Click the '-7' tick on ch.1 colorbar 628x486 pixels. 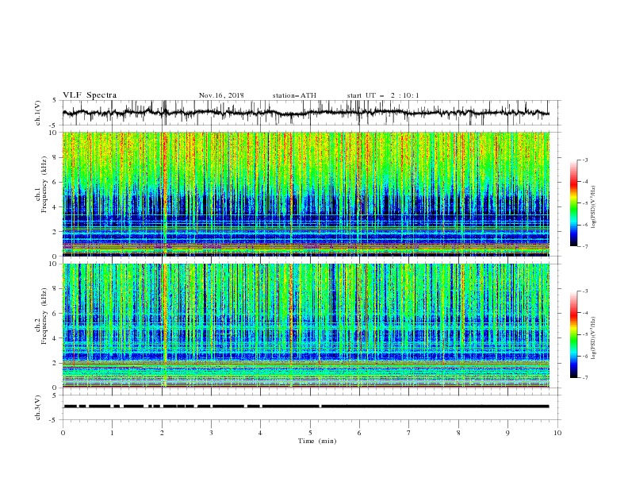click(584, 246)
